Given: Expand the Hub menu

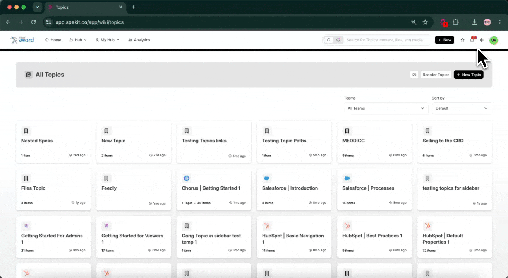Looking at the screenshot, I should (x=78, y=40).
